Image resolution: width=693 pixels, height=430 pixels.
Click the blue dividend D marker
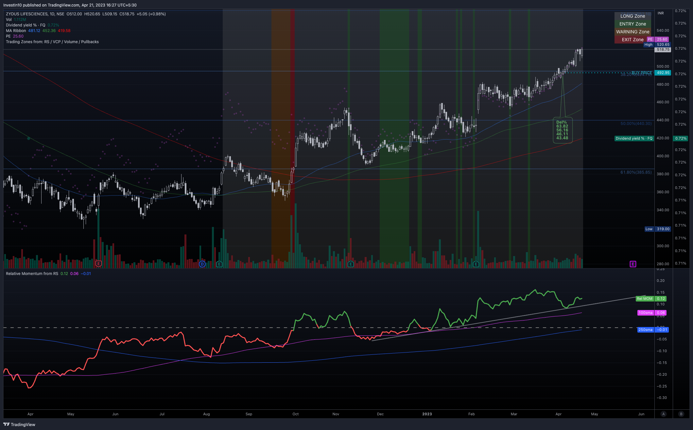(202, 264)
